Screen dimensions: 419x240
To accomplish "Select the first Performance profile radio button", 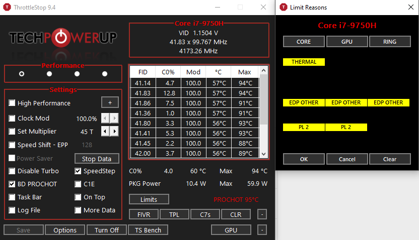I will pos(22,74).
